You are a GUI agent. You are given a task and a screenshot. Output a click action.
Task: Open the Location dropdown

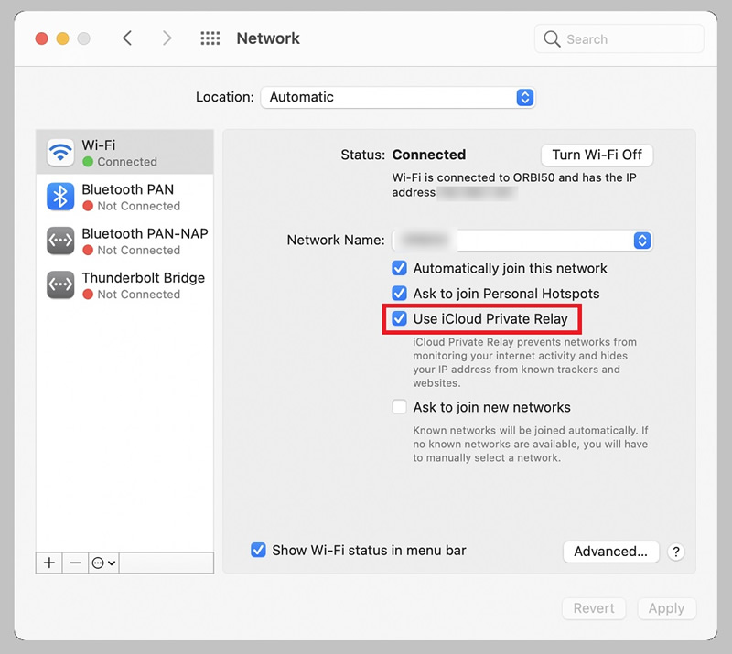[x=398, y=97]
